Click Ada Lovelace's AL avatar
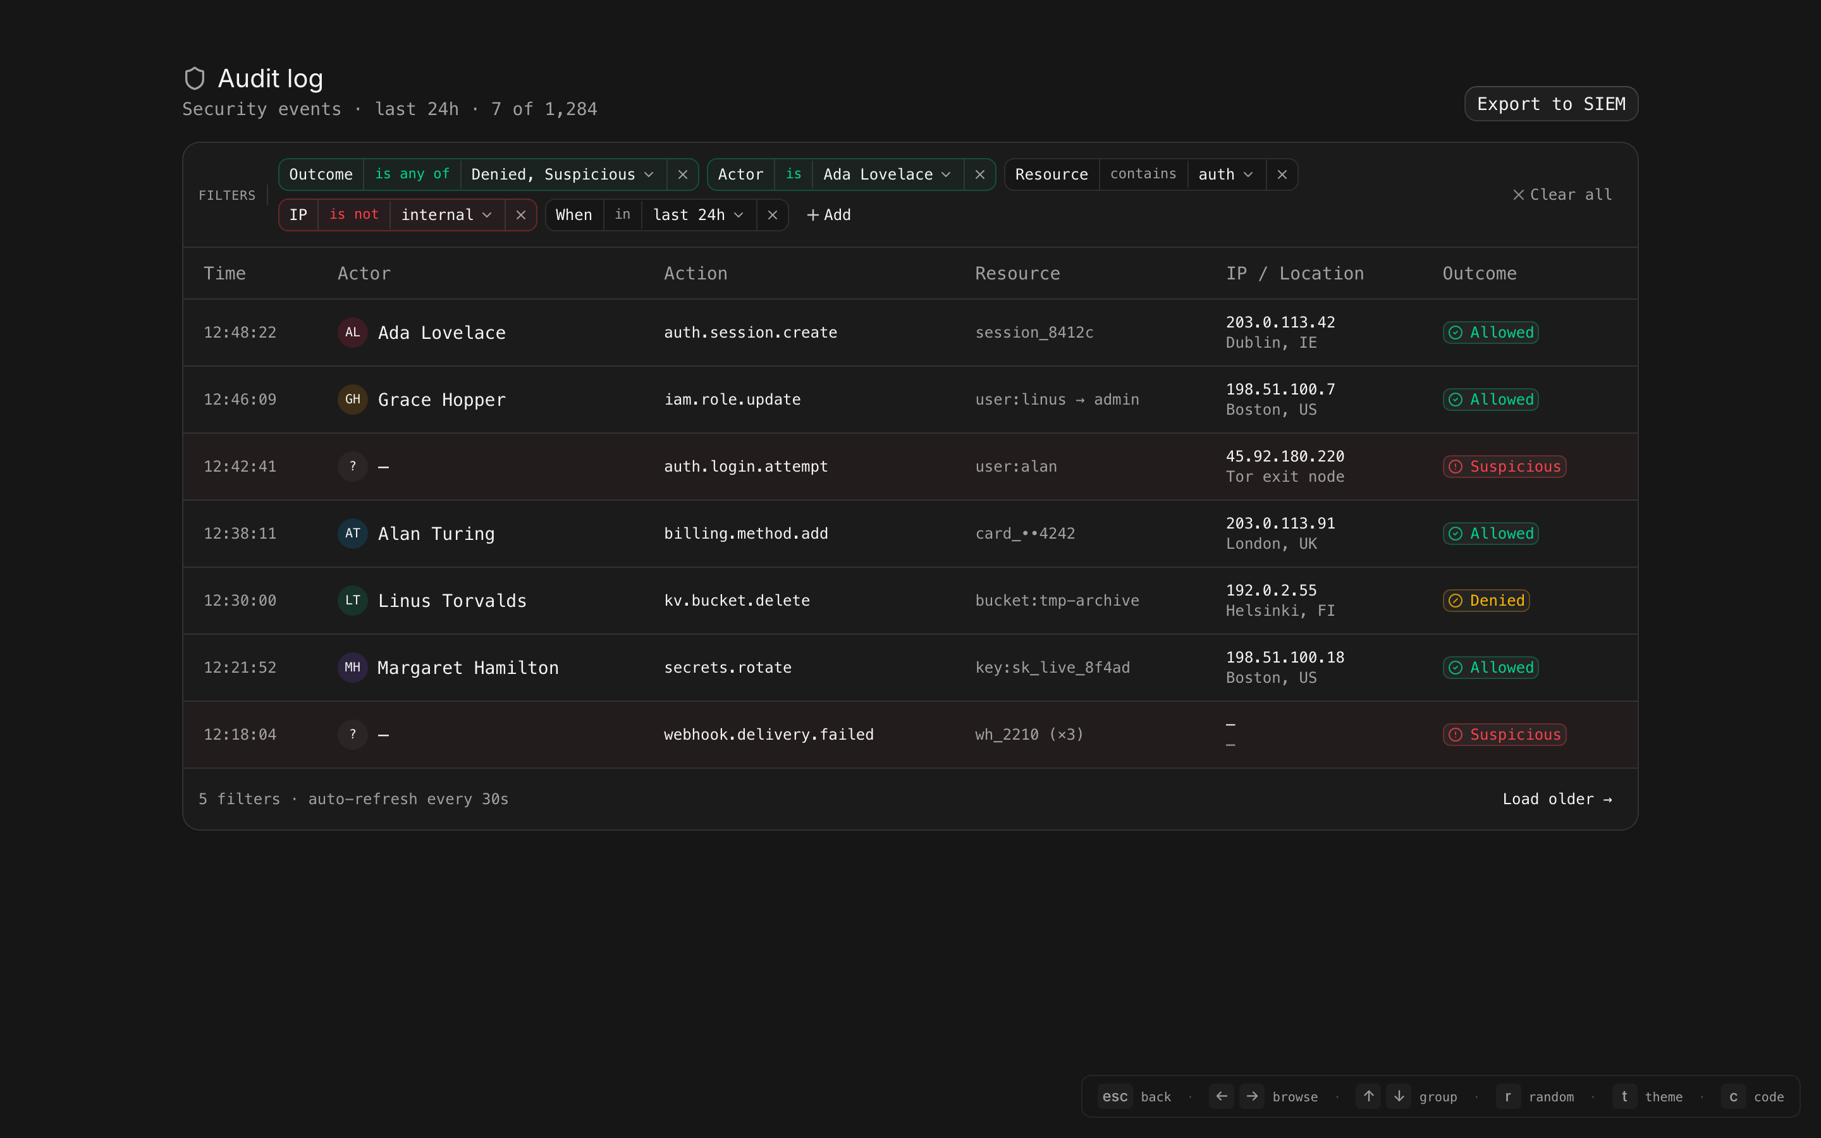The height and width of the screenshot is (1138, 1821). (352, 333)
